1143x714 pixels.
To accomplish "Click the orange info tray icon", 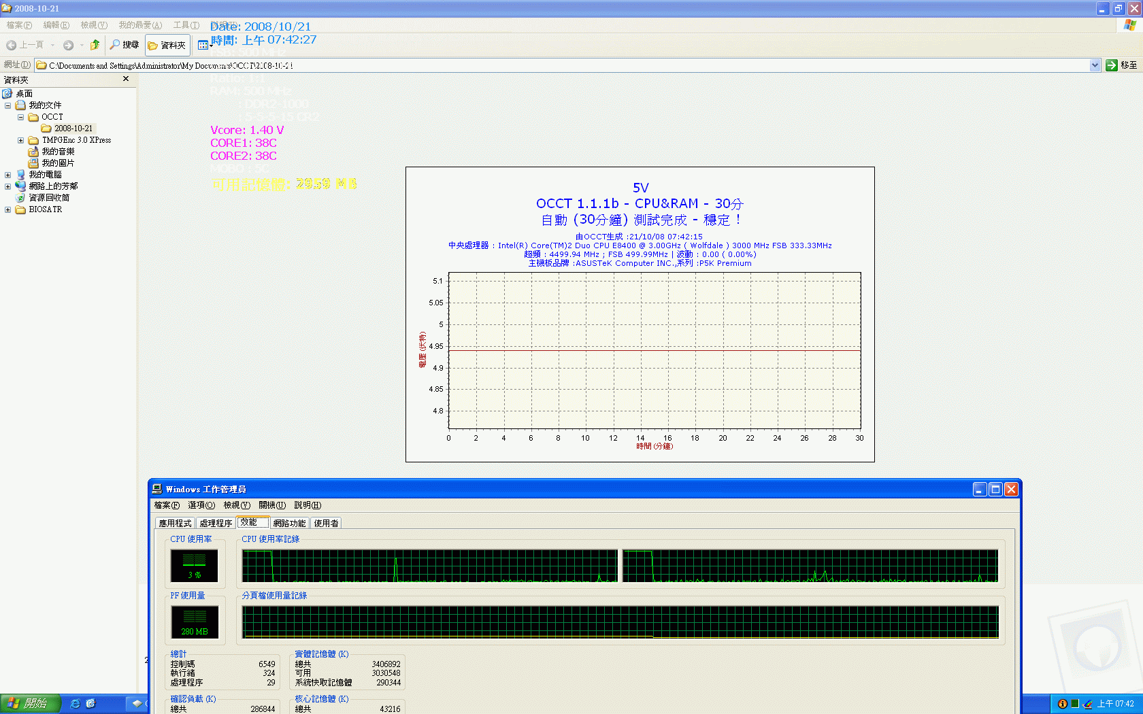I will [1062, 704].
